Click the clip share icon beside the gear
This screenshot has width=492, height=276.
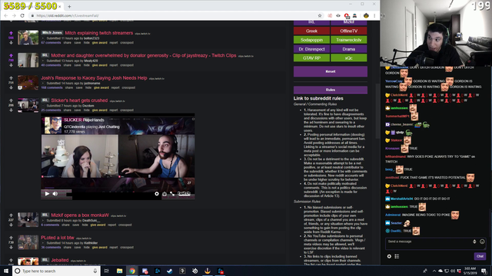pos(165,194)
